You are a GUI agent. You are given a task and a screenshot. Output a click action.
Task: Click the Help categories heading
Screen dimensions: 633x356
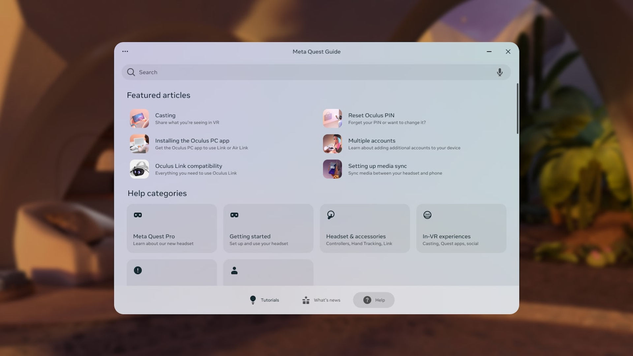pyautogui.click(x=157, y=193)
